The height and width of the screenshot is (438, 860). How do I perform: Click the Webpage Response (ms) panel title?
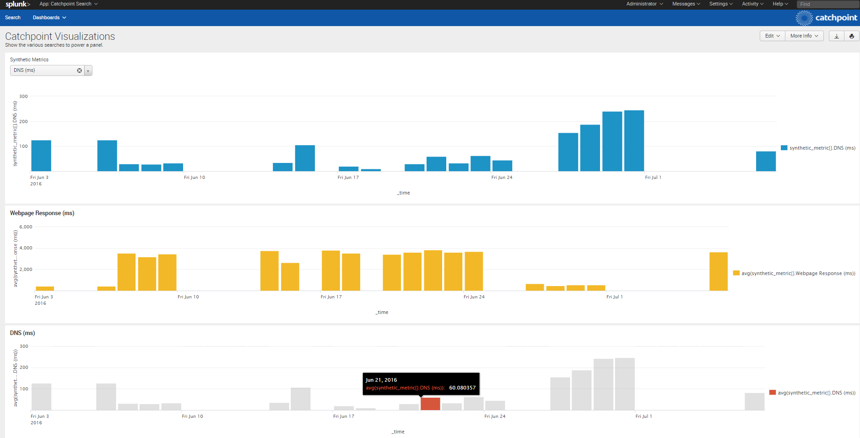click(x=42, y=213)
